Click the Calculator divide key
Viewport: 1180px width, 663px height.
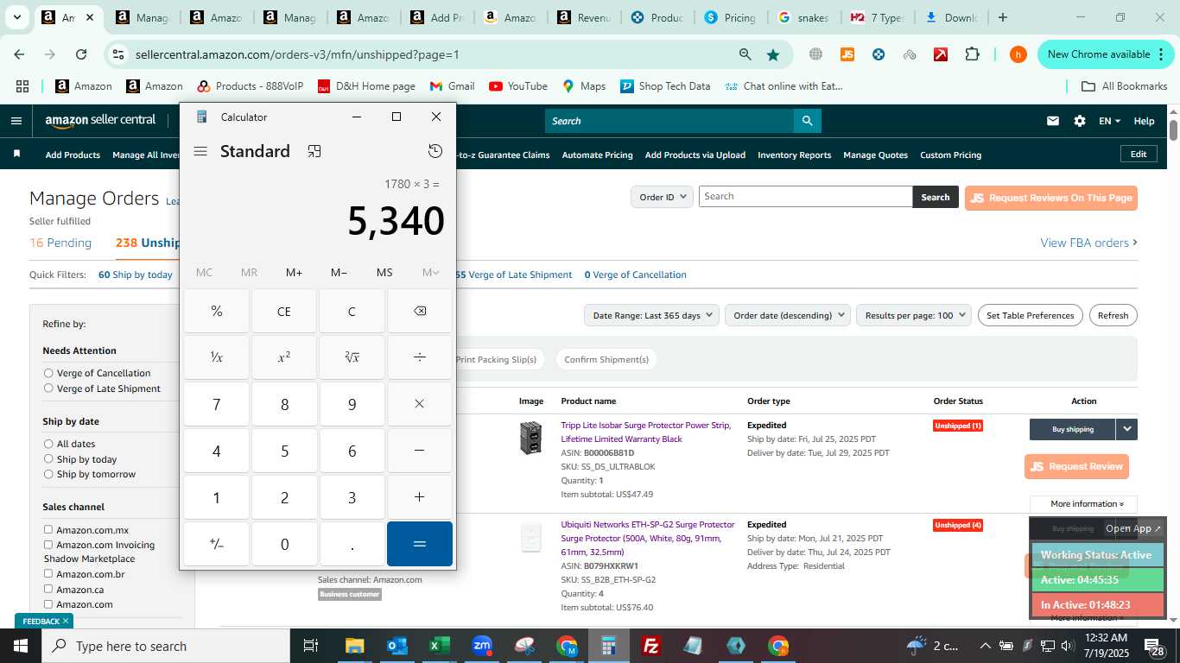(420, 357)
